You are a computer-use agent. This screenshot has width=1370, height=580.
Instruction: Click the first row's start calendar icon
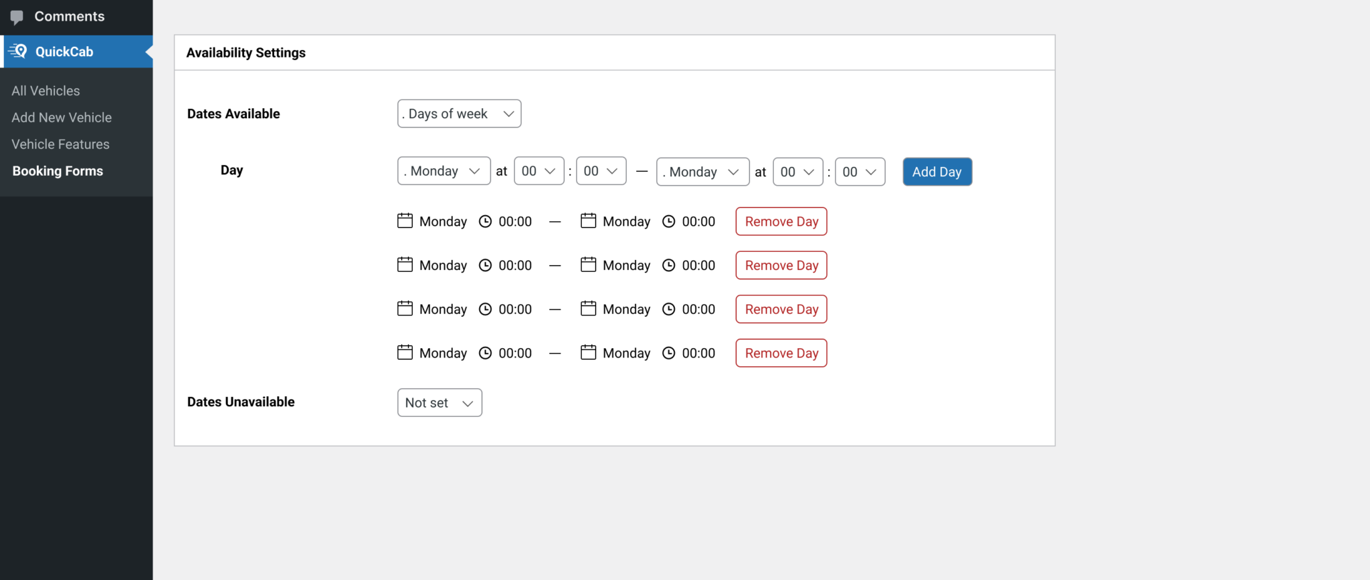[405, 221]
